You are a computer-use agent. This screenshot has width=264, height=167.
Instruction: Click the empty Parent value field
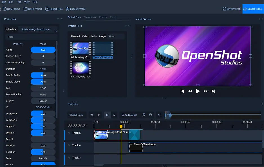(x=43, y=139)
